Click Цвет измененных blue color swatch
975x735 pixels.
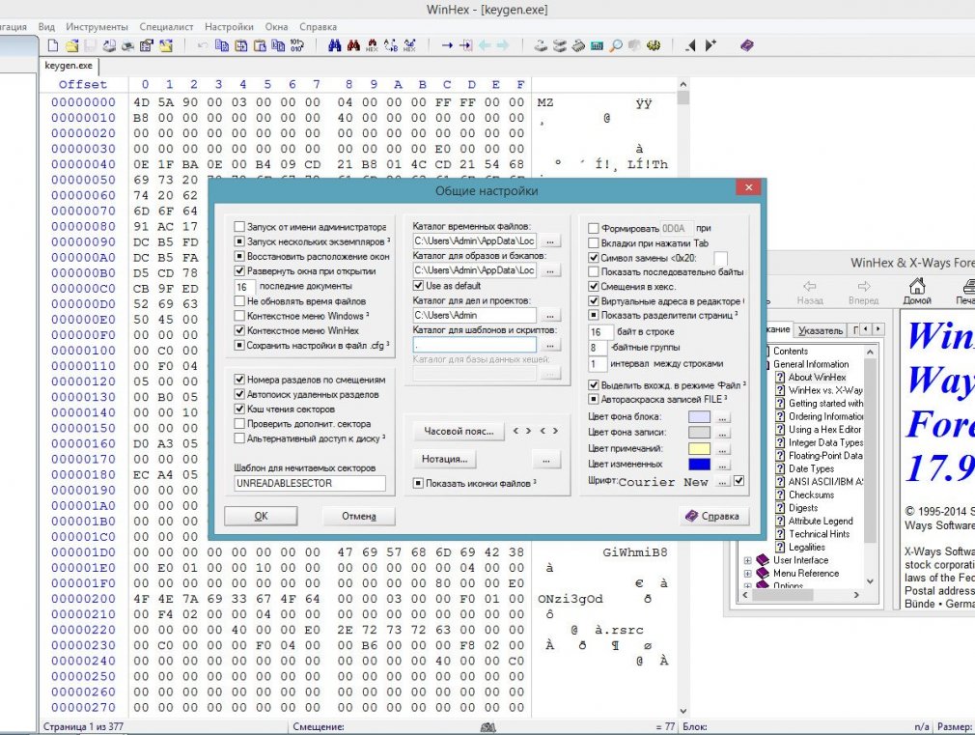click(x=699, y=465)
